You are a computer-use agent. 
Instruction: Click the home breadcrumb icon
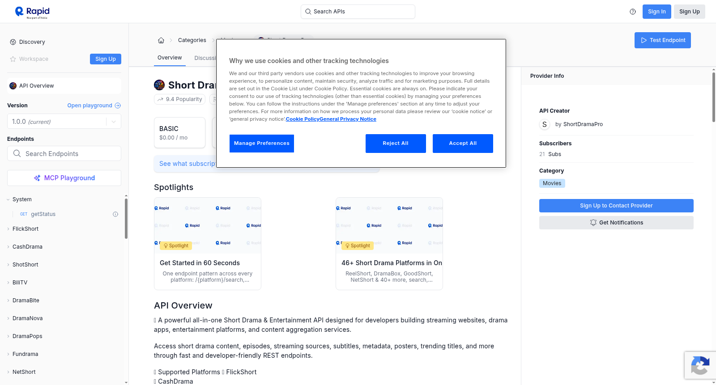click(x=161, y=40)
